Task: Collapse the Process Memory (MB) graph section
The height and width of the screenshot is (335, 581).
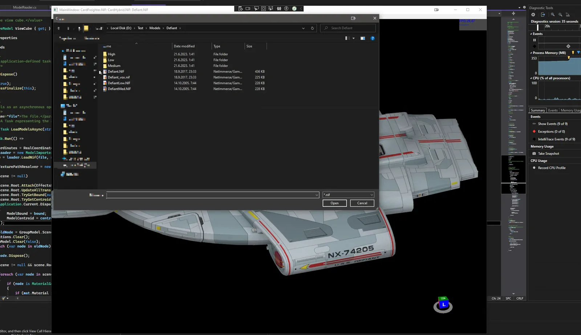Action: pyautogui.click(x=531, y=53)
